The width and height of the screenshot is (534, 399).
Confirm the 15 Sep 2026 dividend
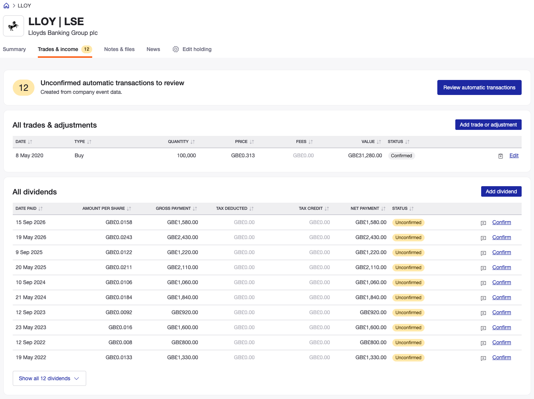[502, 222]
